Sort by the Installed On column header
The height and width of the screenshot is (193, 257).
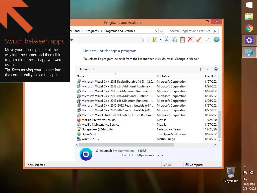(x=211, y=76)
